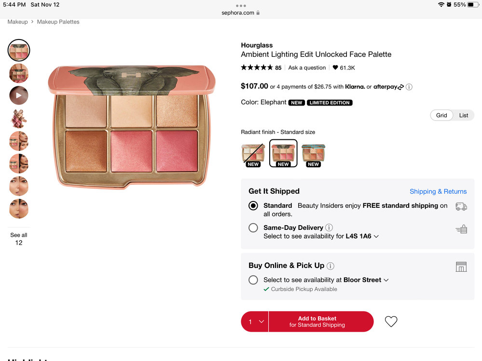Image resolution: width=482 pixels, height=361 pixels.
Task: Click the delivery truck icon for Standard shipping
Action: point(461,206)
